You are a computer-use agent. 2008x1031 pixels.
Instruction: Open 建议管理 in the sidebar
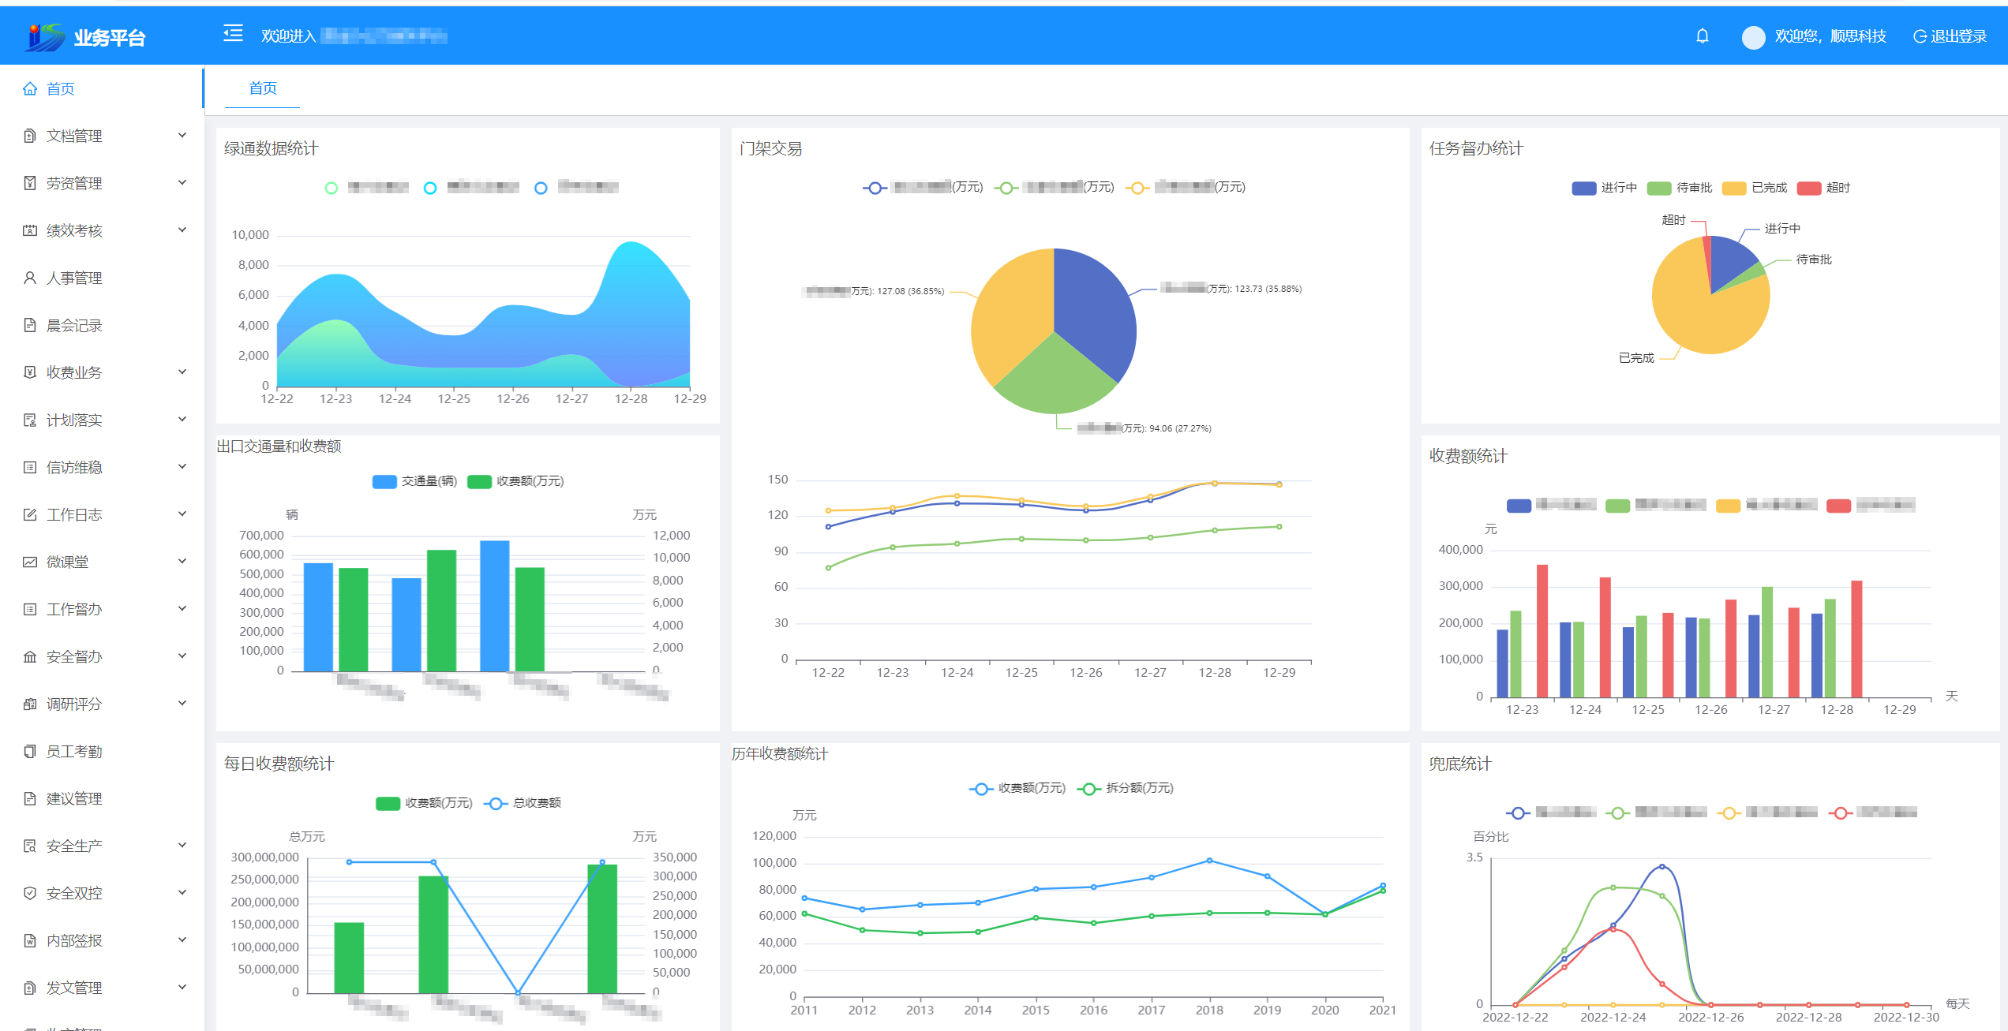point(74,799)
